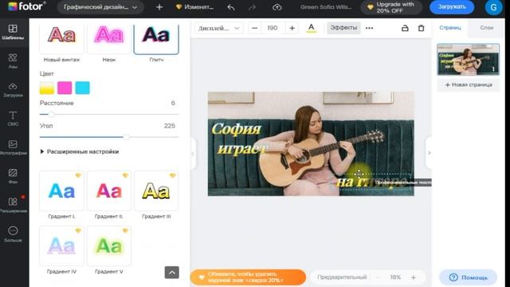Image resolution: width=510 pixels, height=287 pixels.
Task: Undo the last action
Action: pos(231,7)
